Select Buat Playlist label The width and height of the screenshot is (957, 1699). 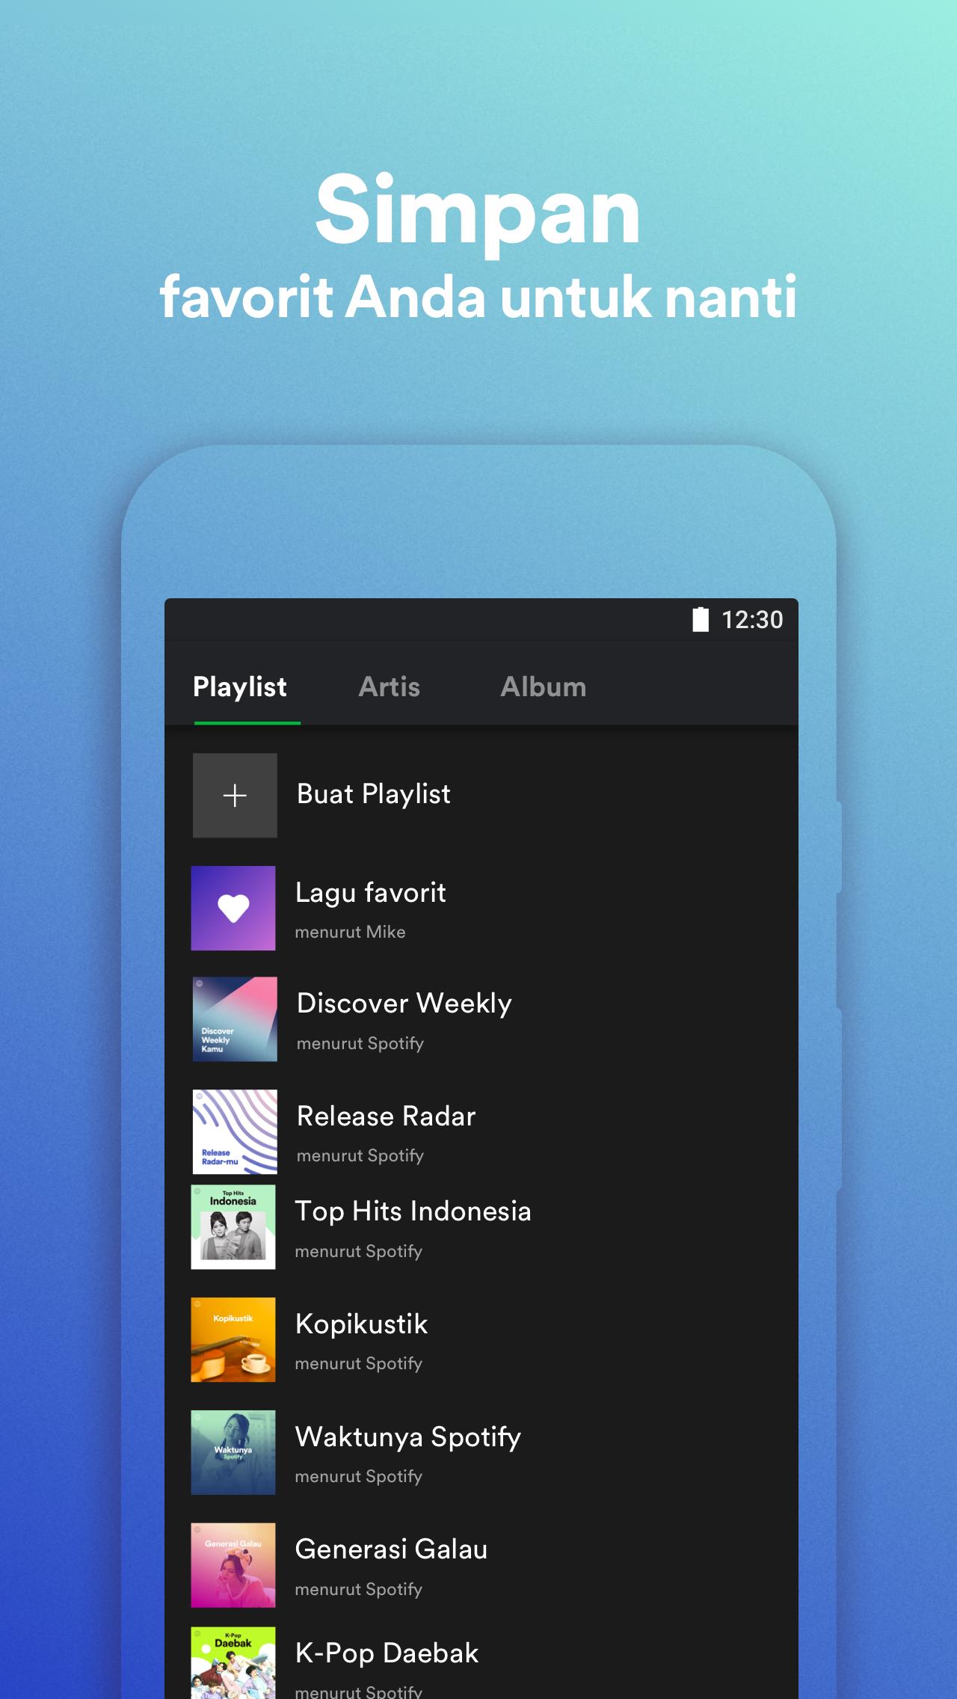pyautogui.click(x=374, y=794)
